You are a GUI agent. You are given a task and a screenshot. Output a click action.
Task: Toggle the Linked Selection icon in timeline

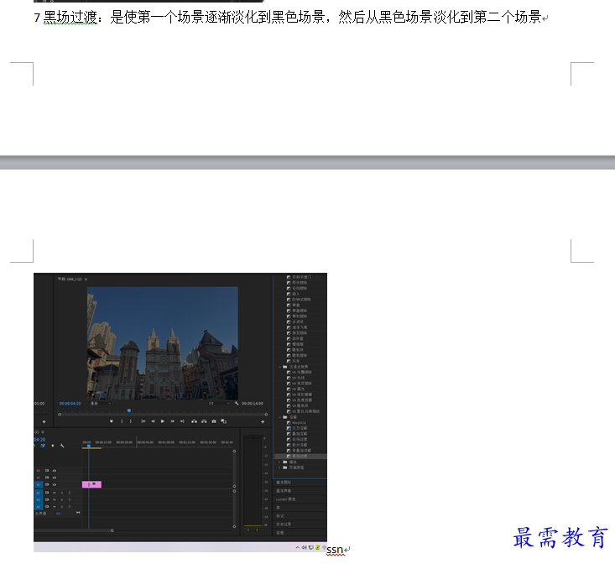[43, 446]
